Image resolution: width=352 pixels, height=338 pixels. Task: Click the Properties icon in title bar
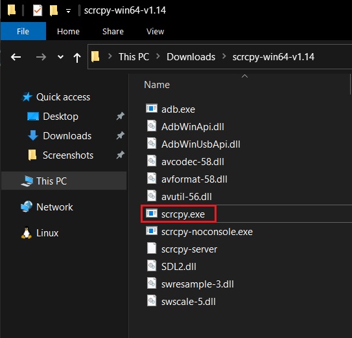click(38, 10)
